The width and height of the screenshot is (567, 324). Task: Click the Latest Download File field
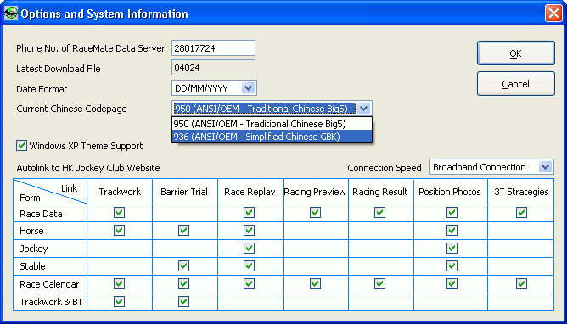(213, 68)
